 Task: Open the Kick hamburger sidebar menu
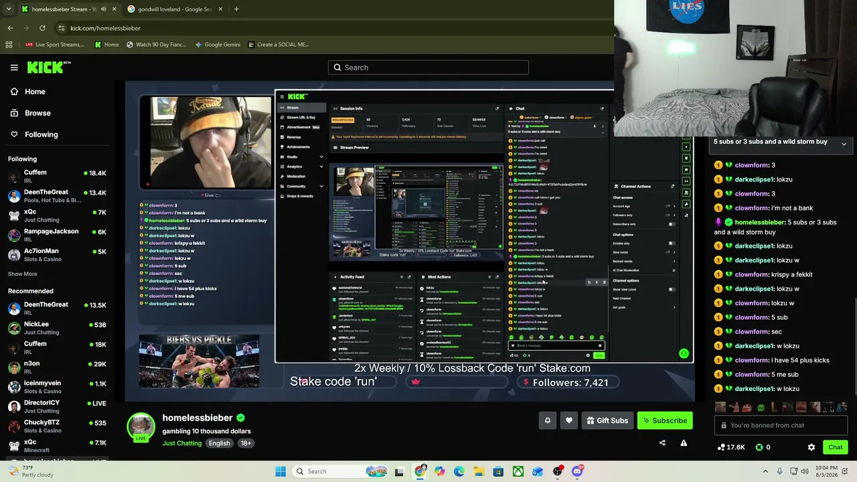(x=14, y=68)
